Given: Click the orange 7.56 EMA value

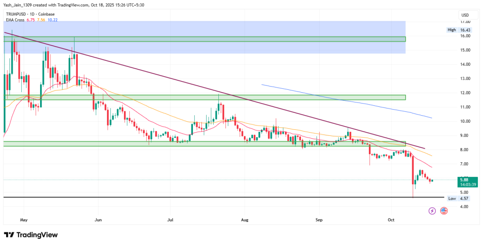Looking at the screenshot, I should click(44, 20).
